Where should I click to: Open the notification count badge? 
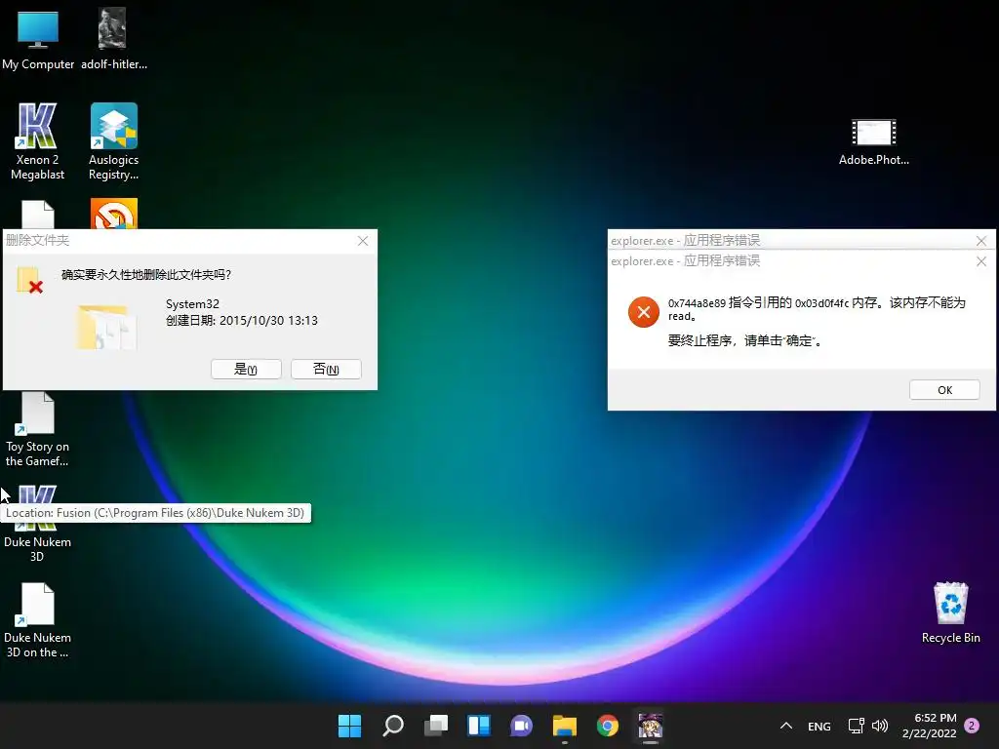[972, 726]
